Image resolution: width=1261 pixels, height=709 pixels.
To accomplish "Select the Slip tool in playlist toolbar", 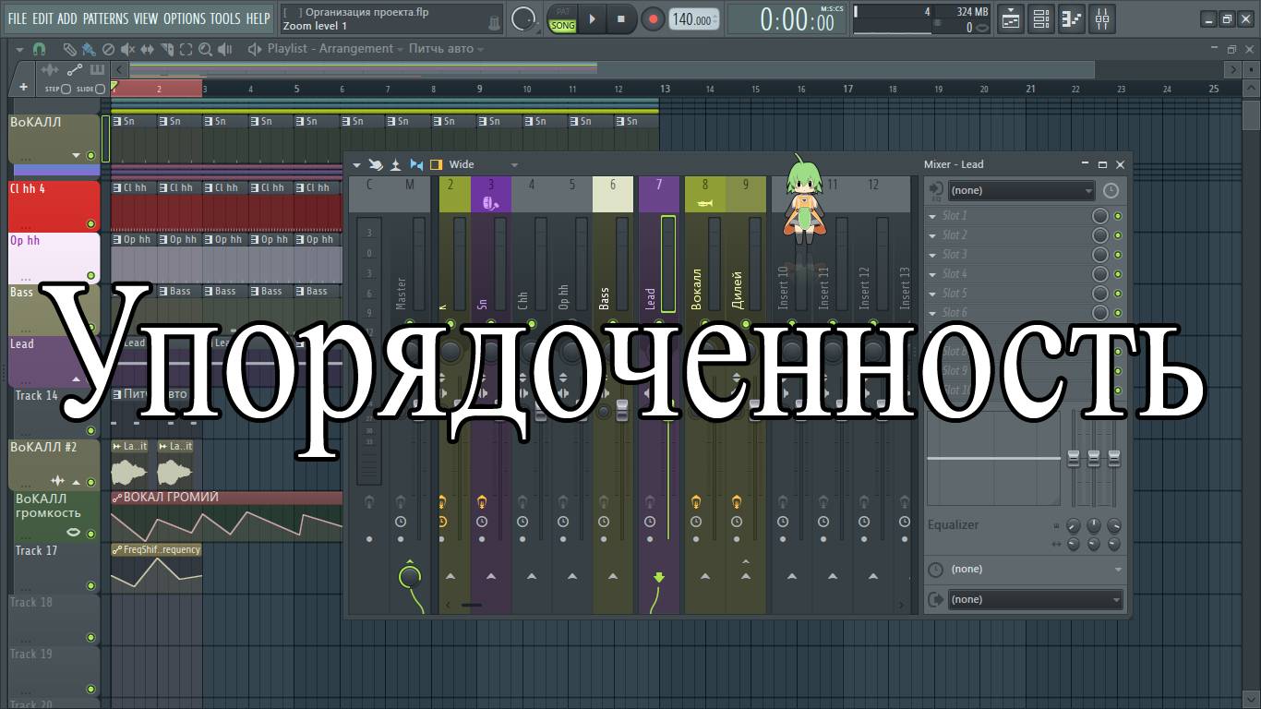I will pos(147,49).
